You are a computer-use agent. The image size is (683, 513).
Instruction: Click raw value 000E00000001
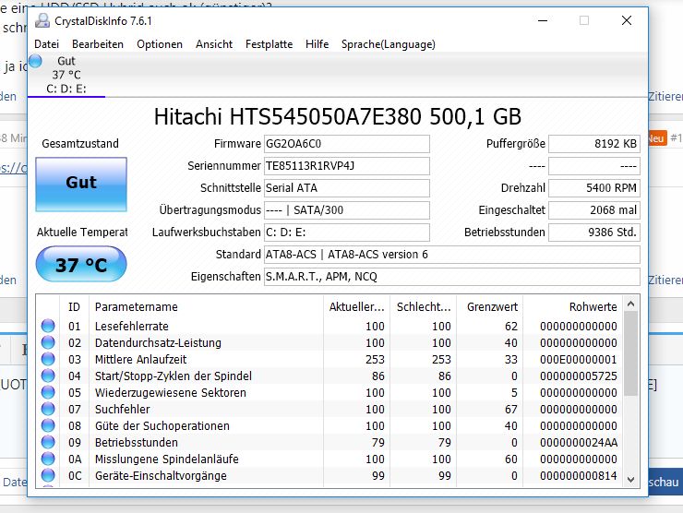(x=578, y=359)
